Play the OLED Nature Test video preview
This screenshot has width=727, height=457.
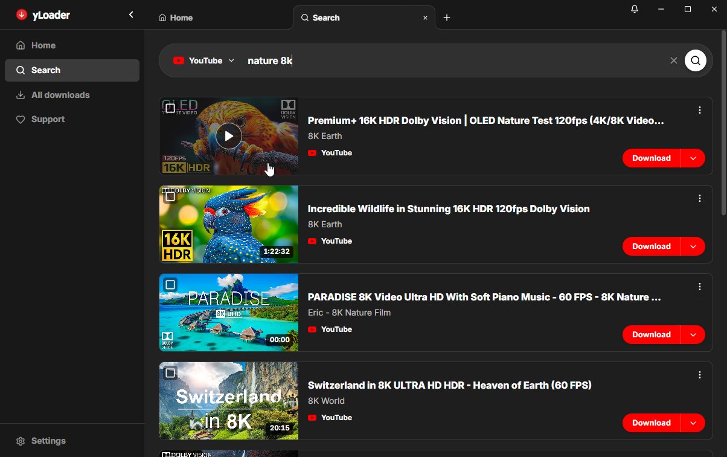pyautogui.click(x=228, y=136)
